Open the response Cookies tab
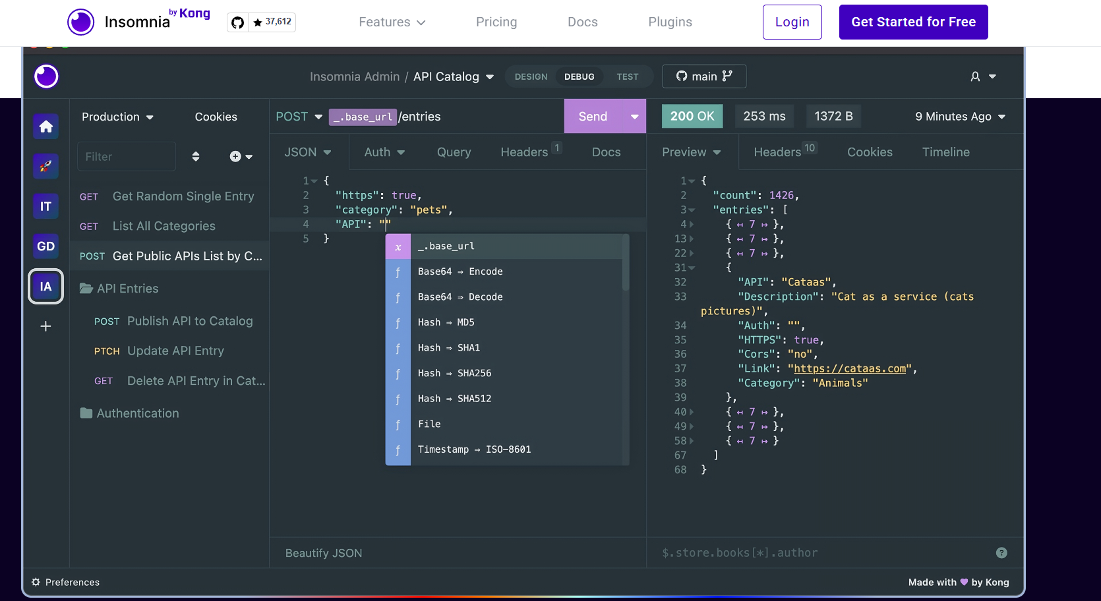This screenshot has height=601, width=1101. (870, 152)
